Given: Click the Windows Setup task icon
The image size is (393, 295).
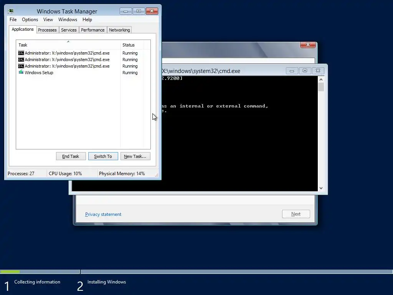Looking at the screenshot, I should [x=21, y=72].
